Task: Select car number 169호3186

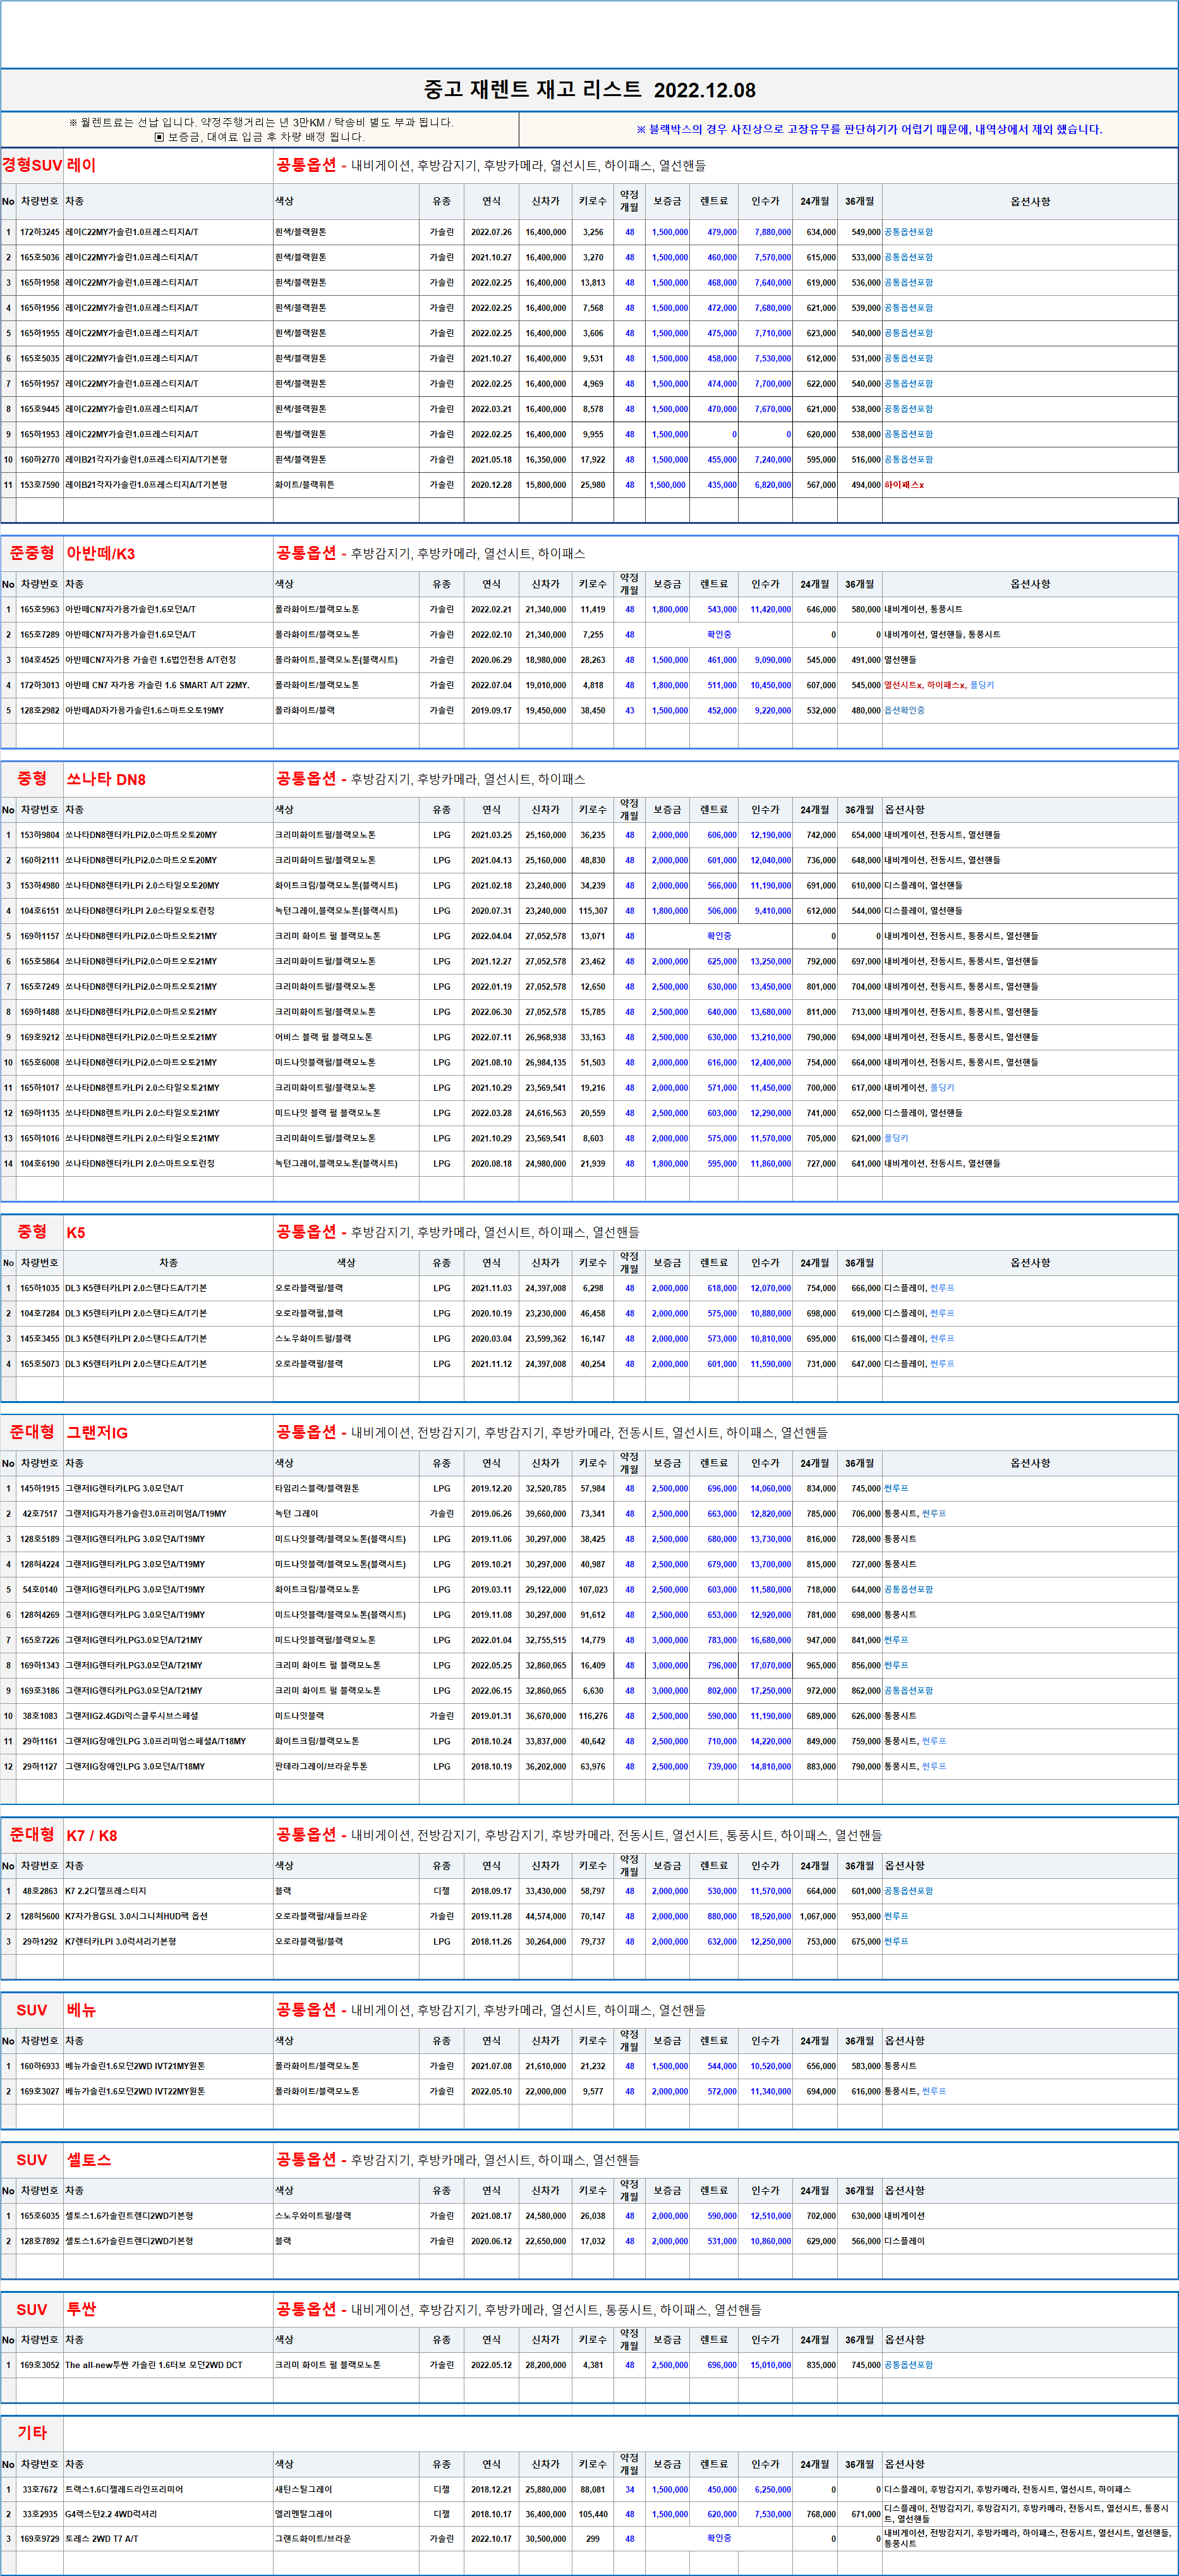Action: (40, 1691)
